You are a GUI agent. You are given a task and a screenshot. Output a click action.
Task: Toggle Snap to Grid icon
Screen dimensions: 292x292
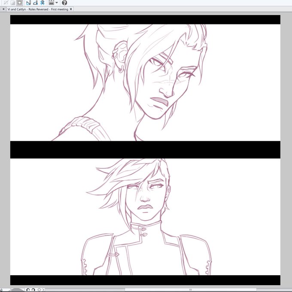click(43, 3)
